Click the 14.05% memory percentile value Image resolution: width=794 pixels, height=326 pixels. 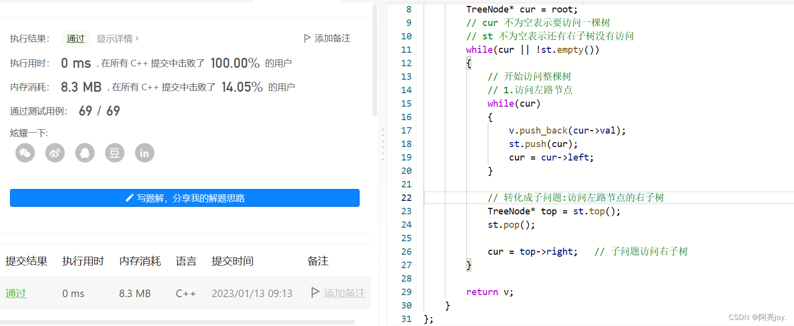coord(242,87)
